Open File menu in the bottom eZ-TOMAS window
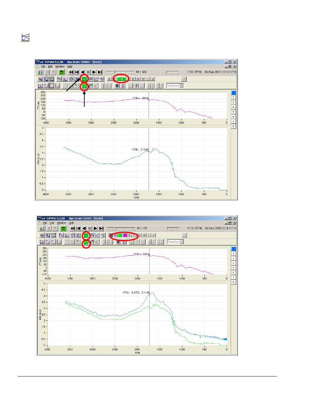 tap(45, 223)
